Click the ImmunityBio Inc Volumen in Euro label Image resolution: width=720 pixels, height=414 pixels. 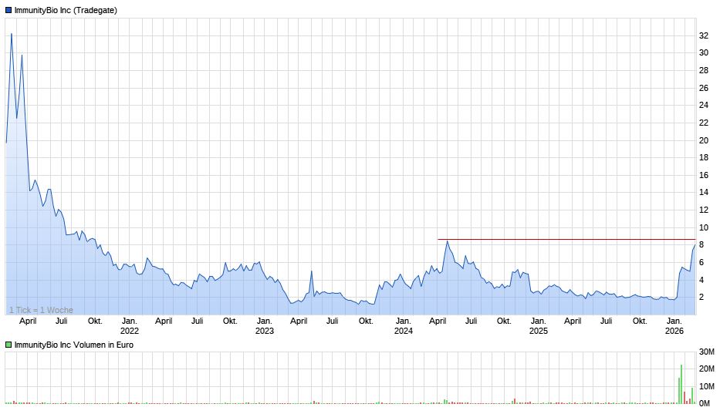point(73,345)
